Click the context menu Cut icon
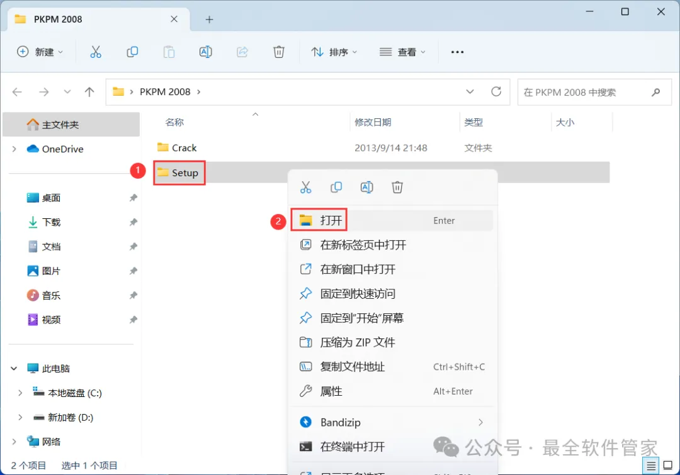This screenshot has height=475, width=680. tap(306, 187)
